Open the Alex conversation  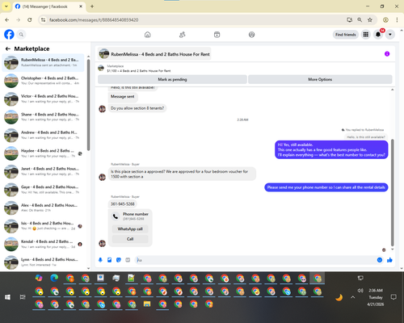(43, 208)
